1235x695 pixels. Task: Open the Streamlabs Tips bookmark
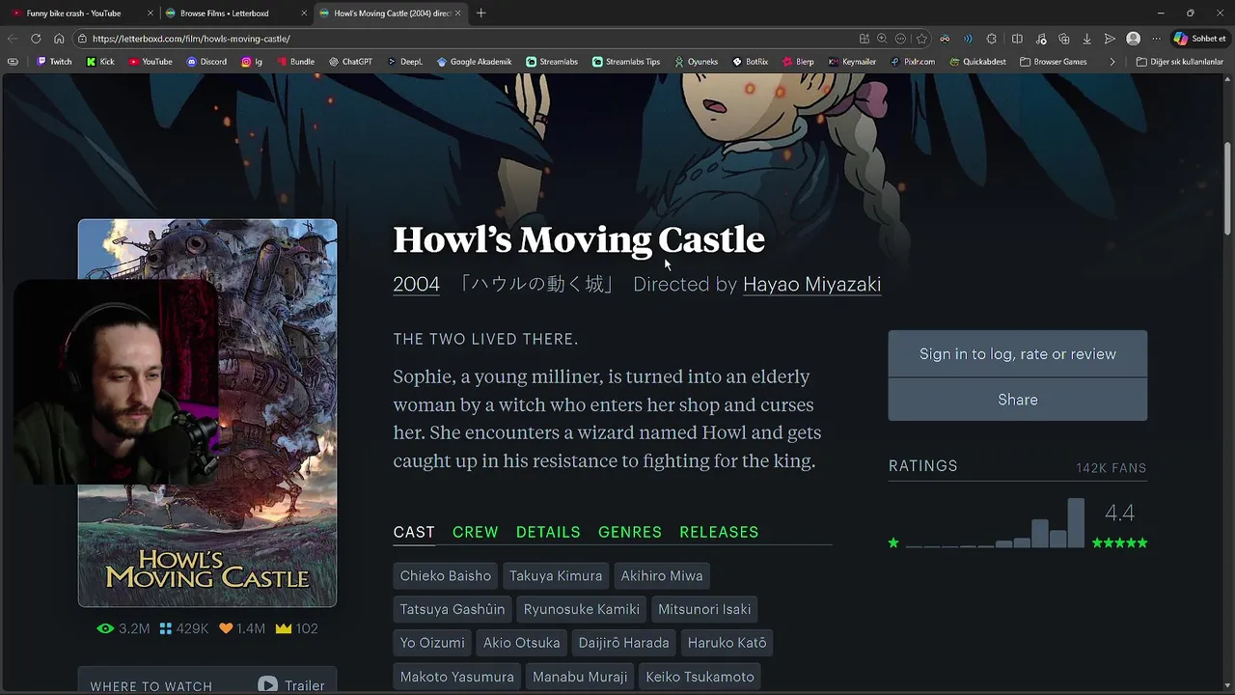[626, 62]
